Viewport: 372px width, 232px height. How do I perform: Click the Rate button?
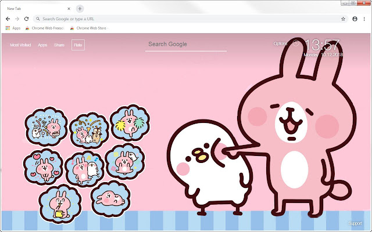click(x=78, y=45)
